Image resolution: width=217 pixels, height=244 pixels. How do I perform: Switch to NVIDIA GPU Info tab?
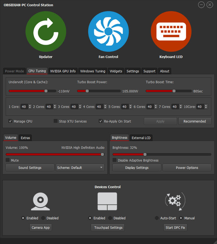click(63, 71)
